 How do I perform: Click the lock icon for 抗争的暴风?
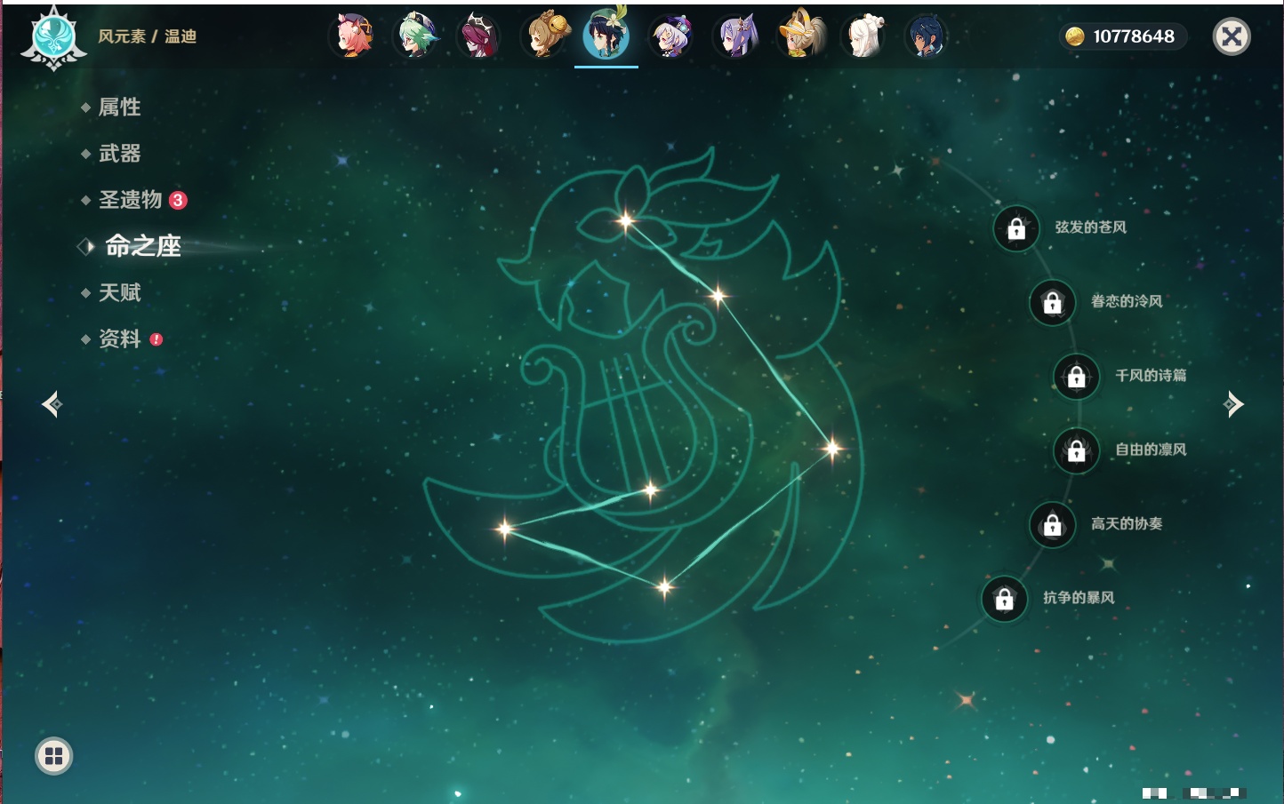[1005, 598]
